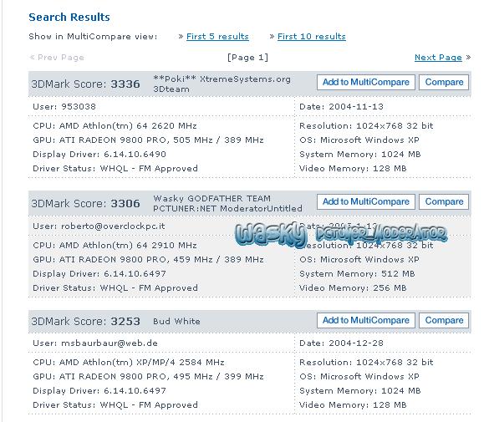Click Video Memory 128 MB in 3336 result
Image resolution: width=489 pixels, height=422 pixels.
click(353, 169)
